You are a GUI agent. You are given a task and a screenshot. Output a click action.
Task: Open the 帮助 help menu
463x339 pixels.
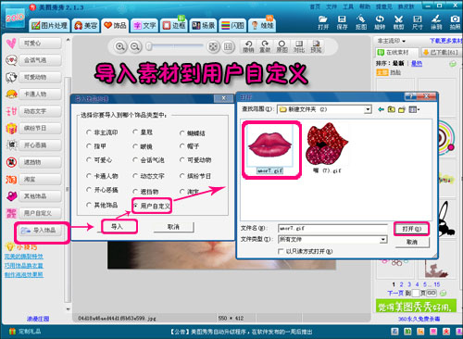(365, 6)
